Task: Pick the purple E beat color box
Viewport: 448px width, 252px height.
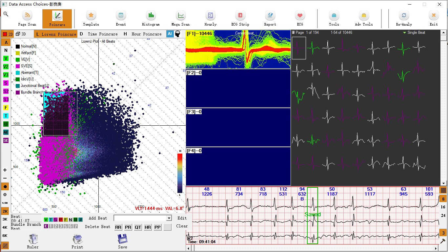Action: 46,226
